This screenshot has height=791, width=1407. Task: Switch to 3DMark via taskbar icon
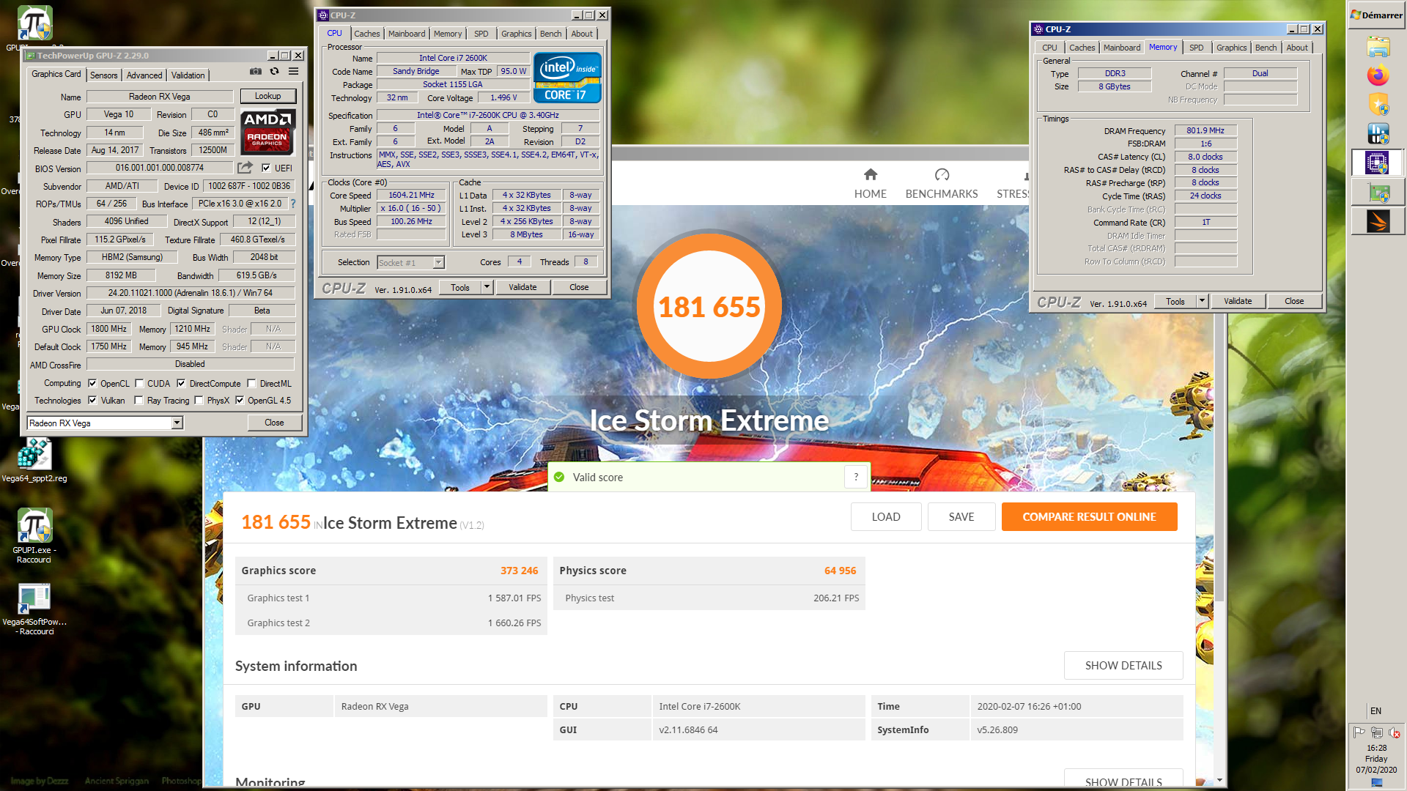coord(1378,221)
